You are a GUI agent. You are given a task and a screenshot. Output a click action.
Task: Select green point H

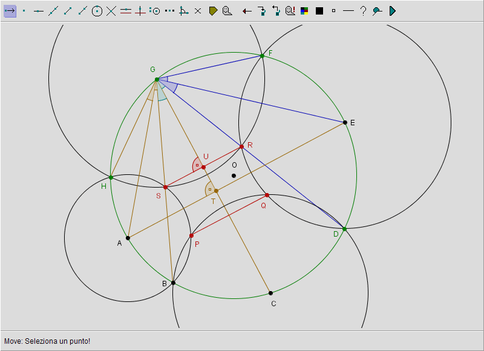tap(111, 177)
